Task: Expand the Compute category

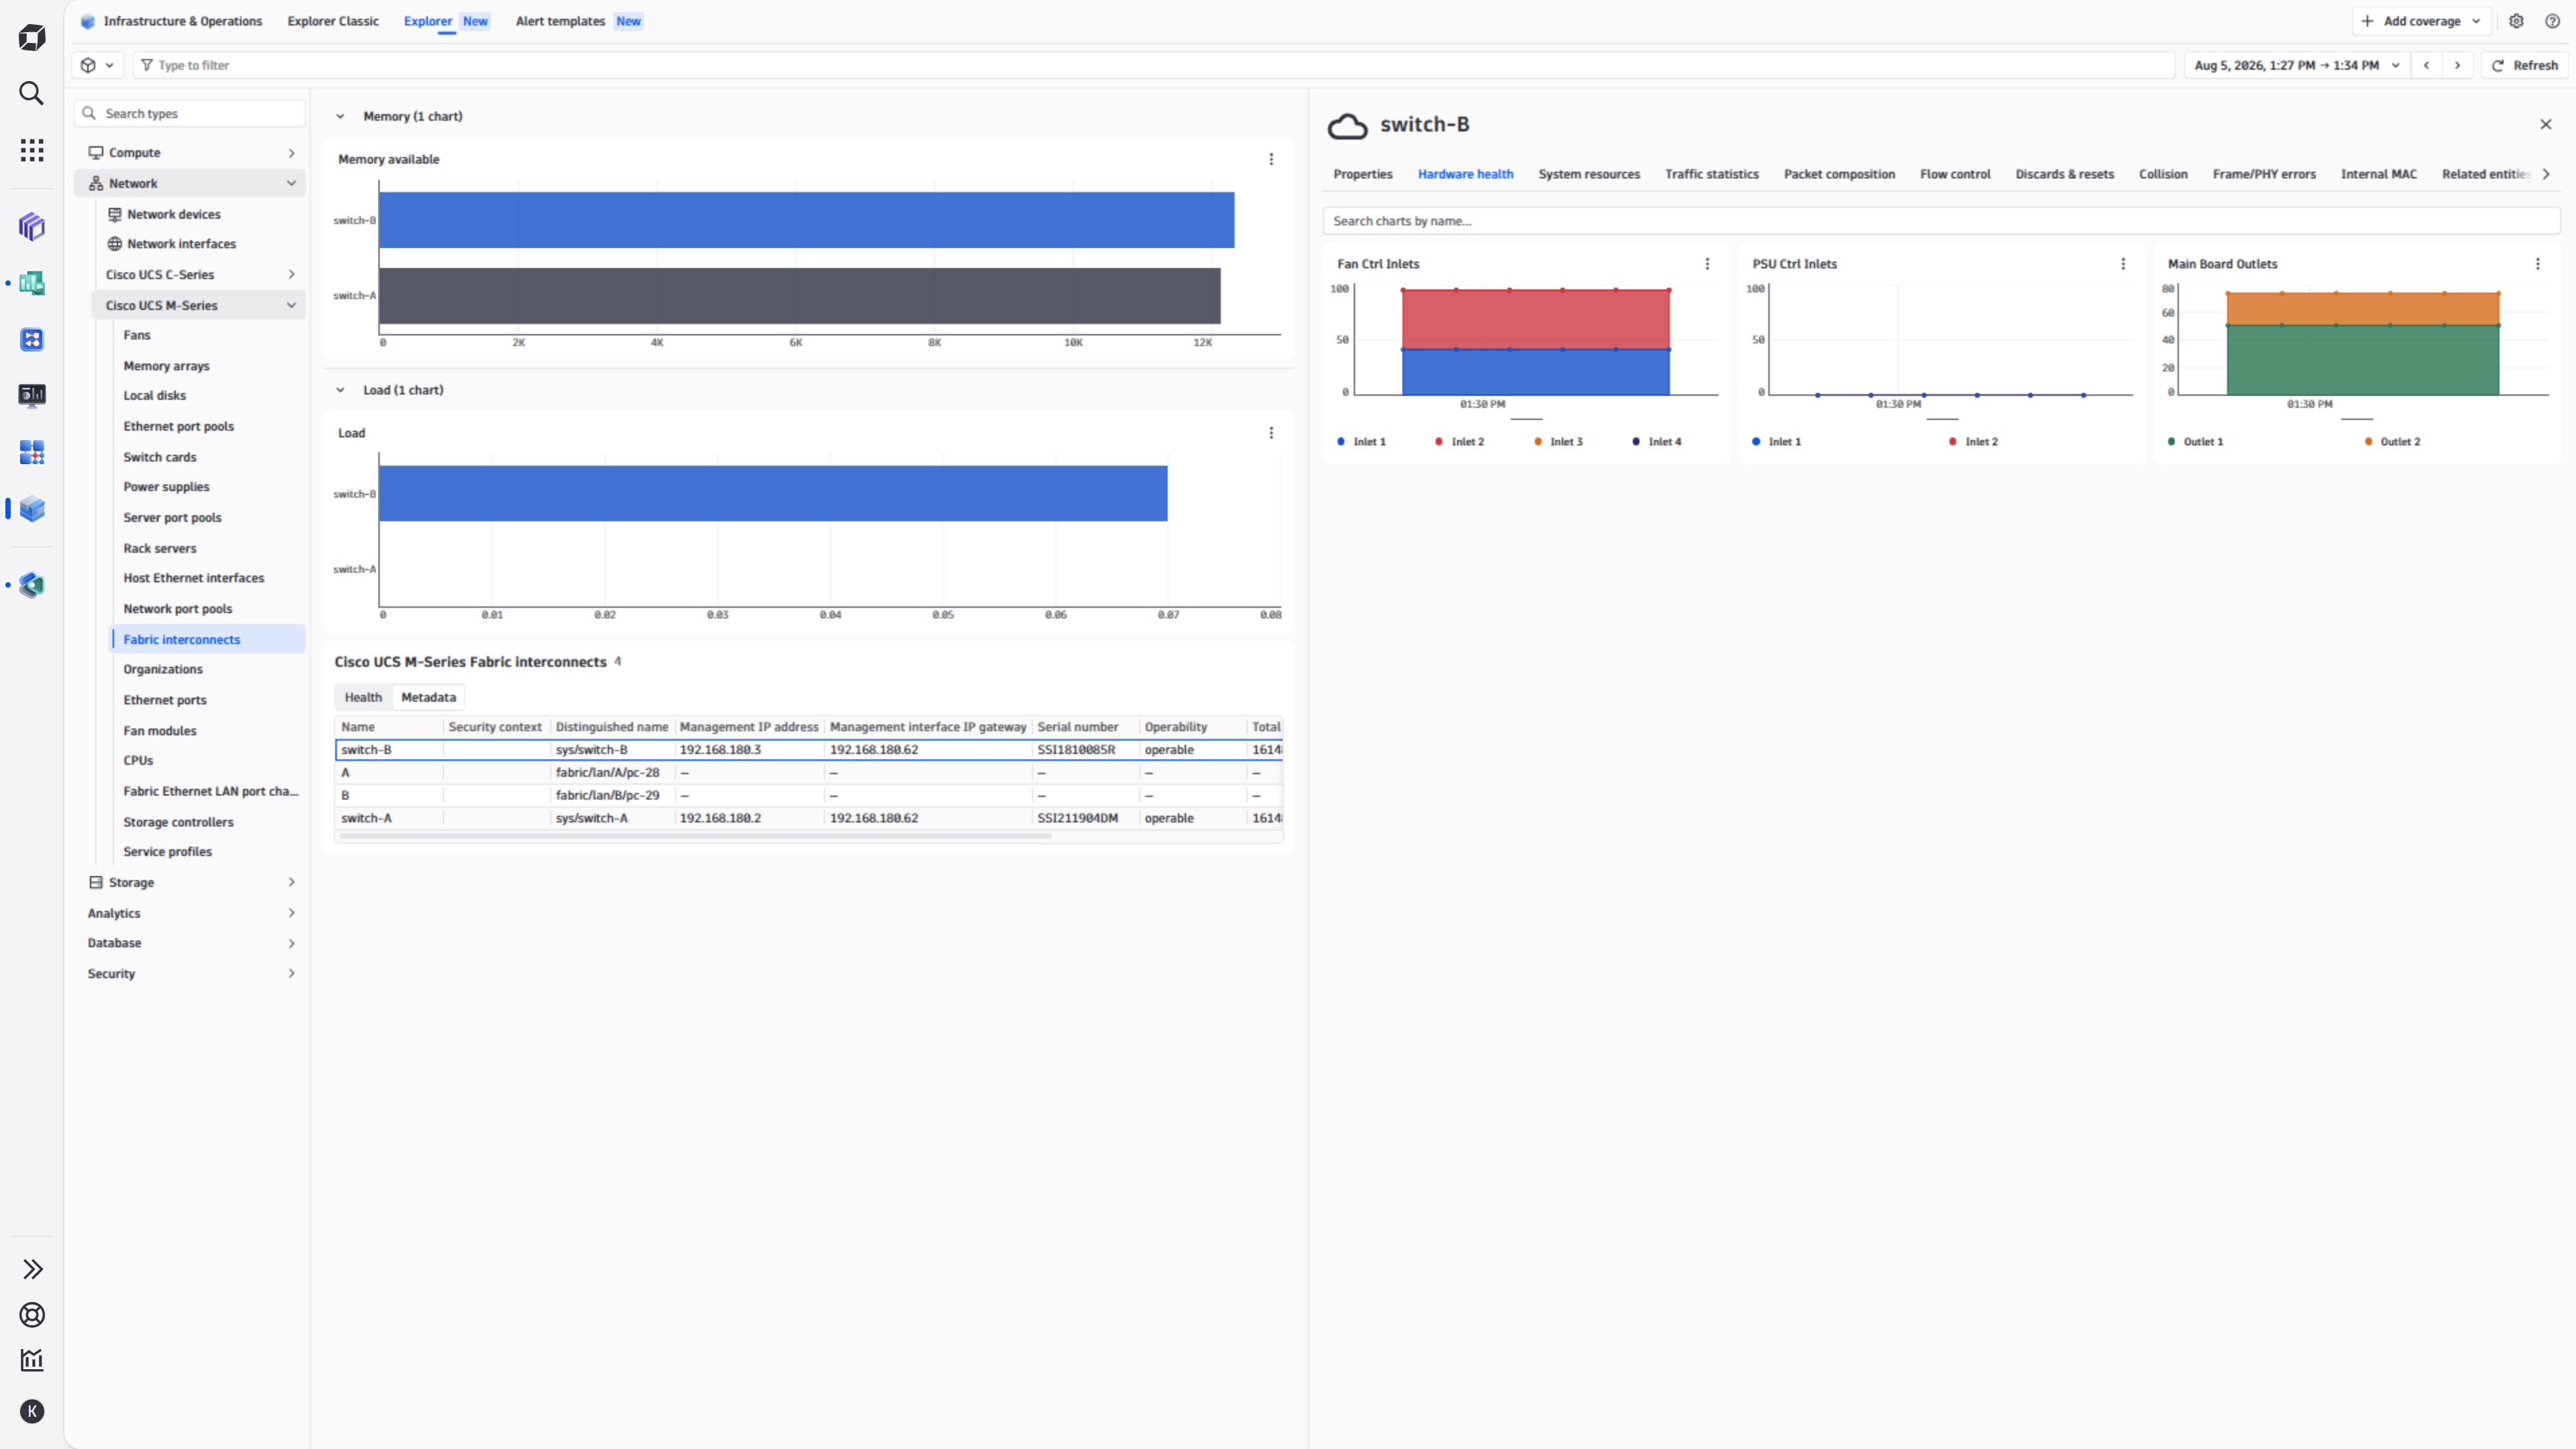Action: (291, 153)
